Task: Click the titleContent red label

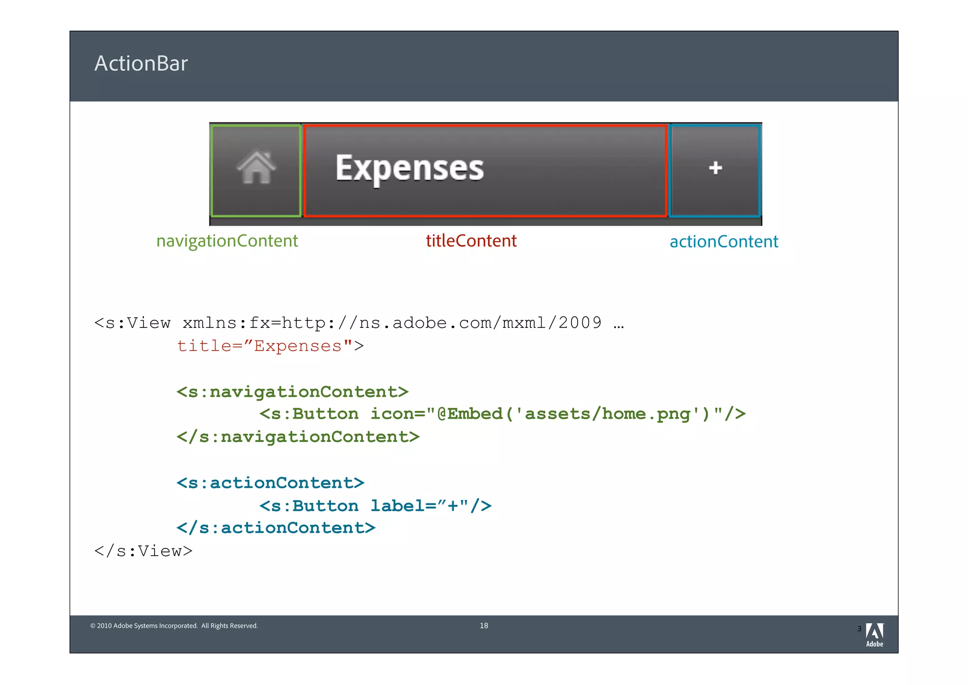Action: pos(471,241)
